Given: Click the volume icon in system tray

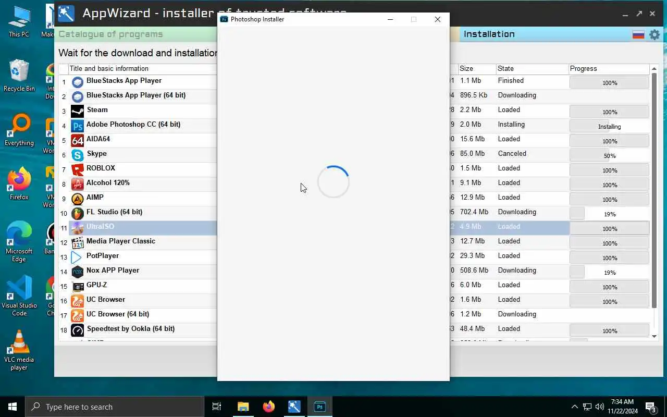Looking at the screenshot, I should [x=599, y=407].
